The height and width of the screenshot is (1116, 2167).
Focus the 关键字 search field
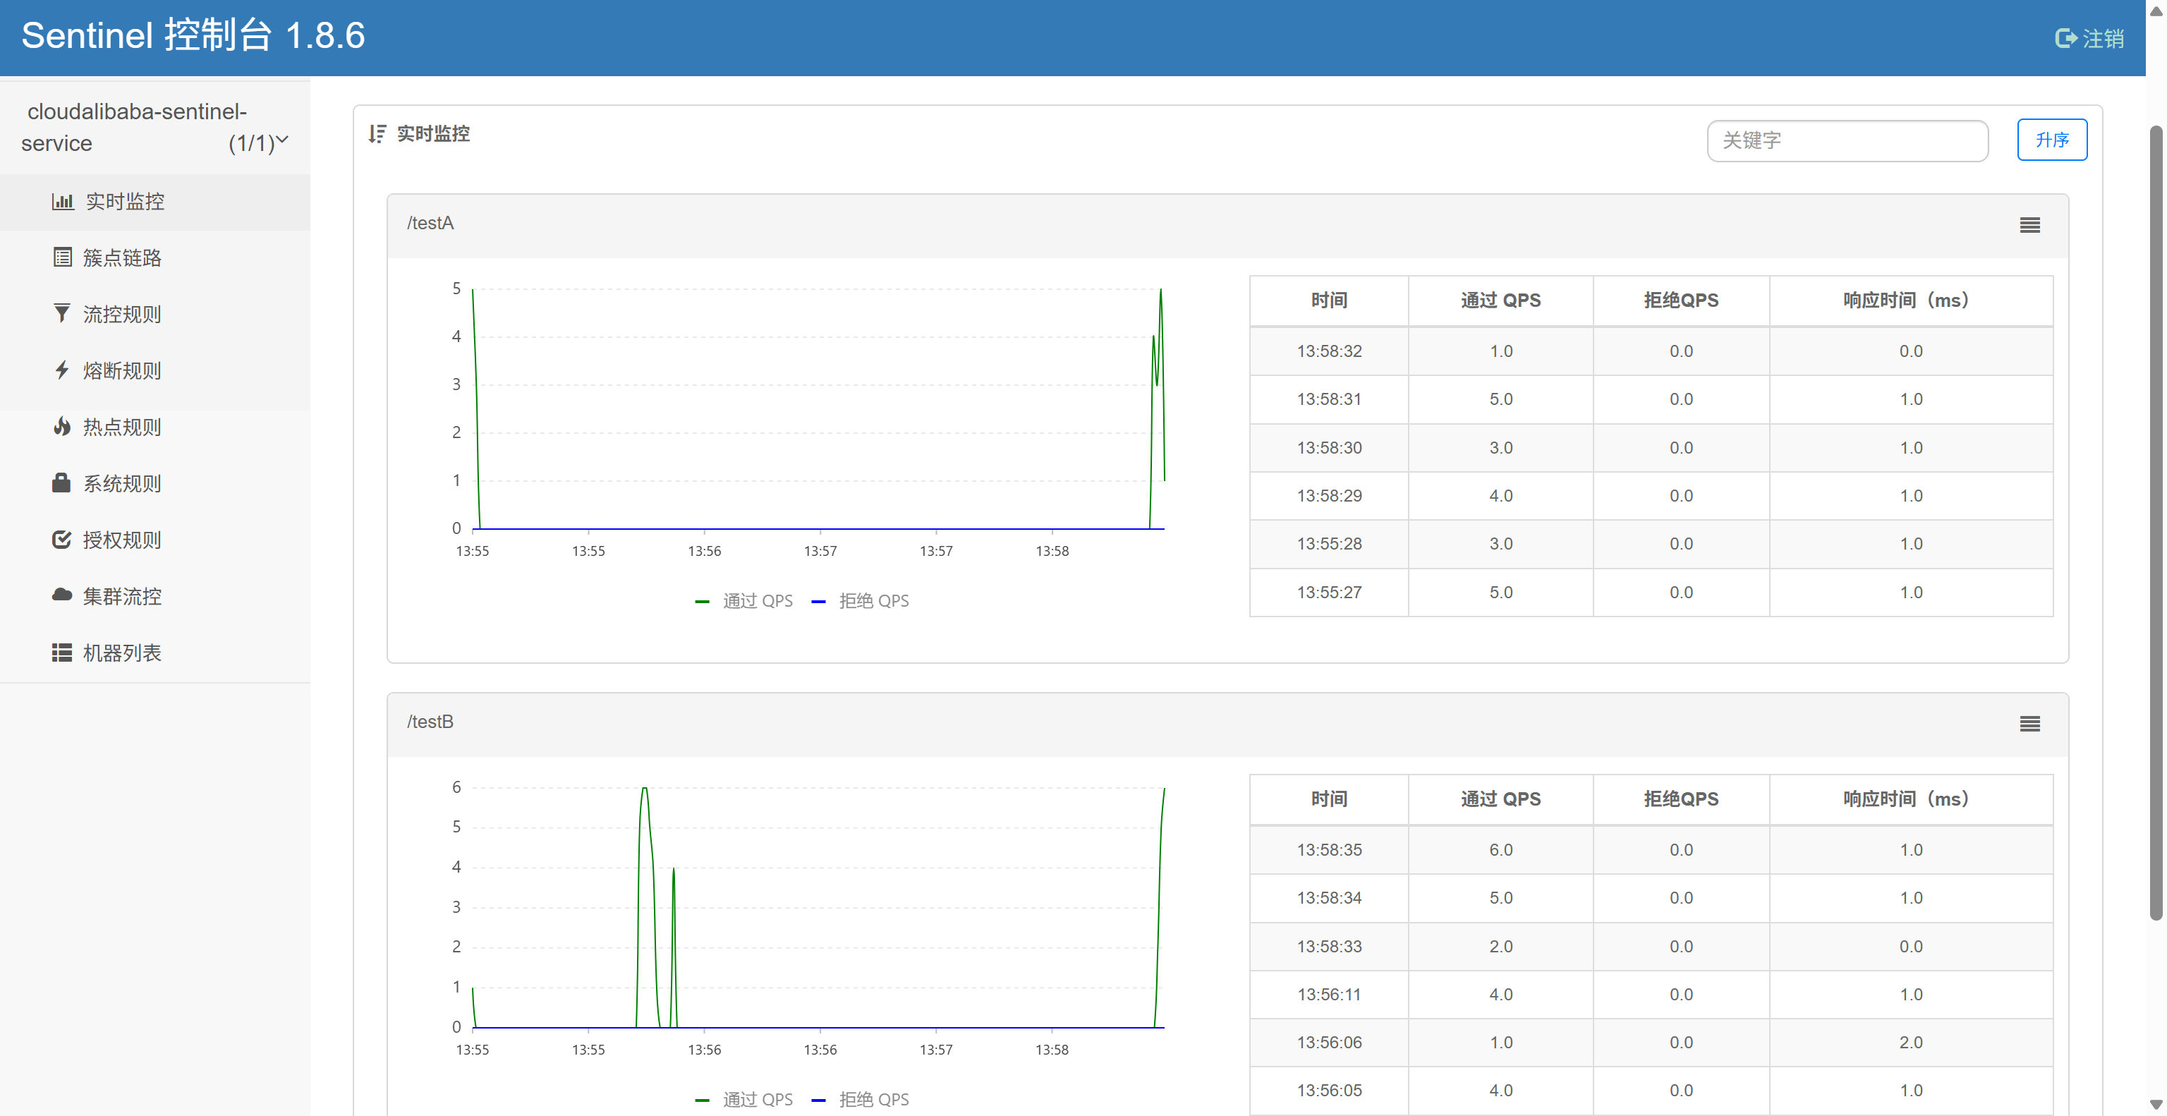point(1847,140)
